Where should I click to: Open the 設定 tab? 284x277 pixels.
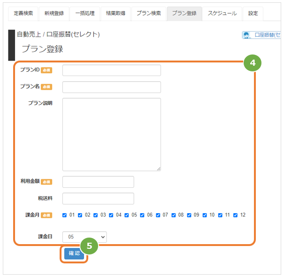click(x=253, y=14)
